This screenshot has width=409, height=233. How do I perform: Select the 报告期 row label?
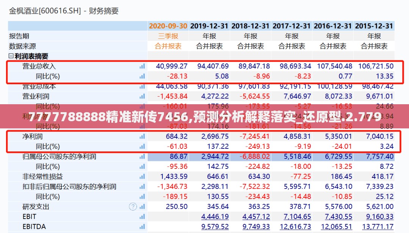pyautogui.click(x=19, y=36)
